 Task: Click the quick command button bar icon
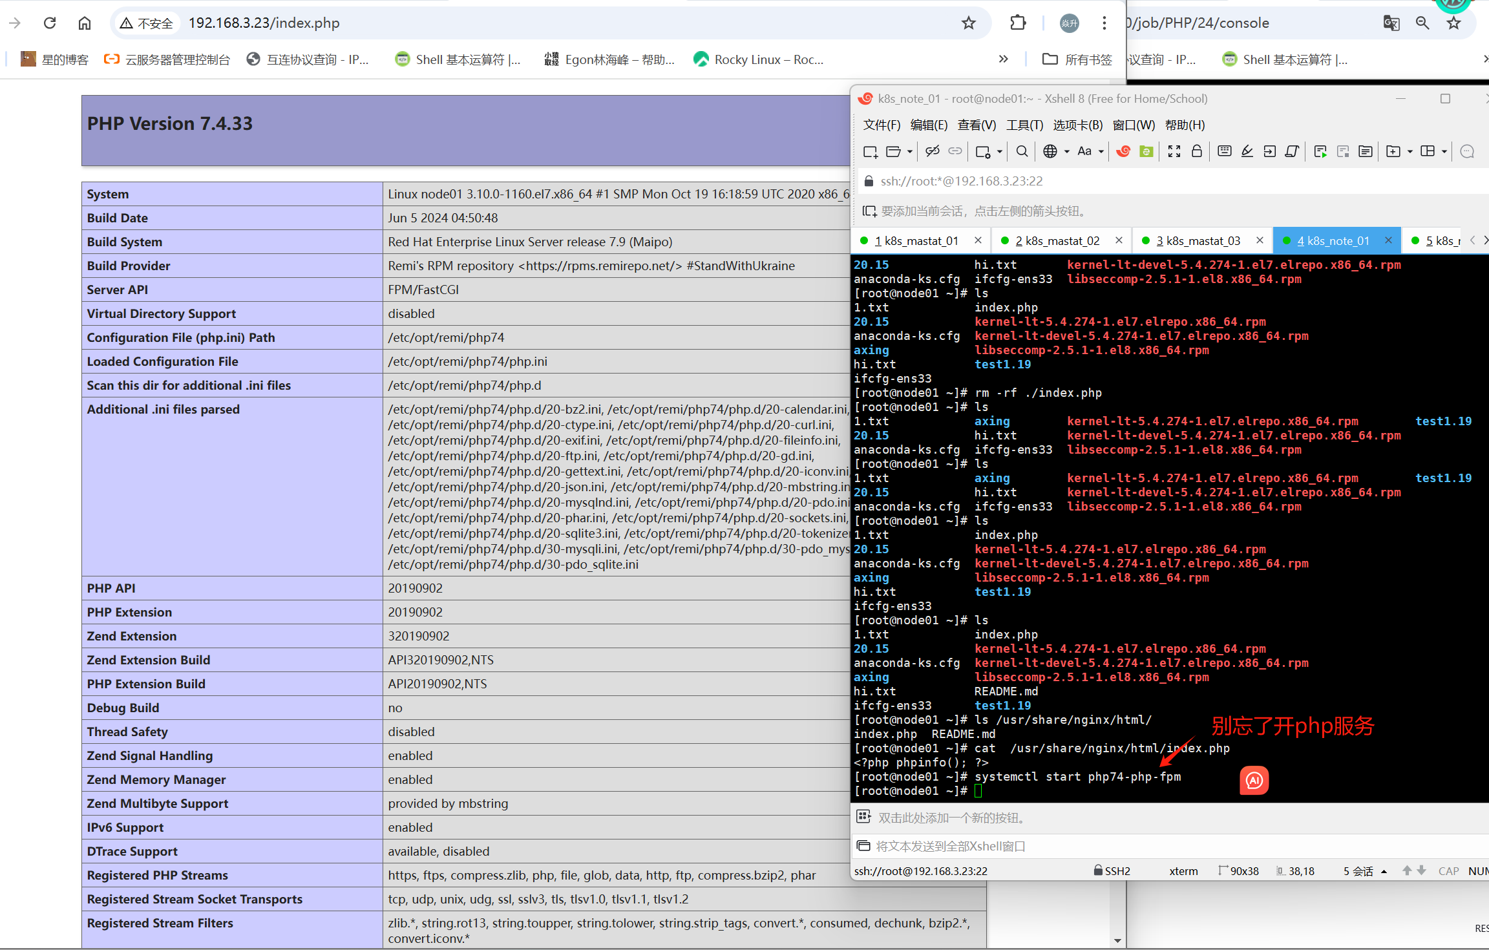863,817
